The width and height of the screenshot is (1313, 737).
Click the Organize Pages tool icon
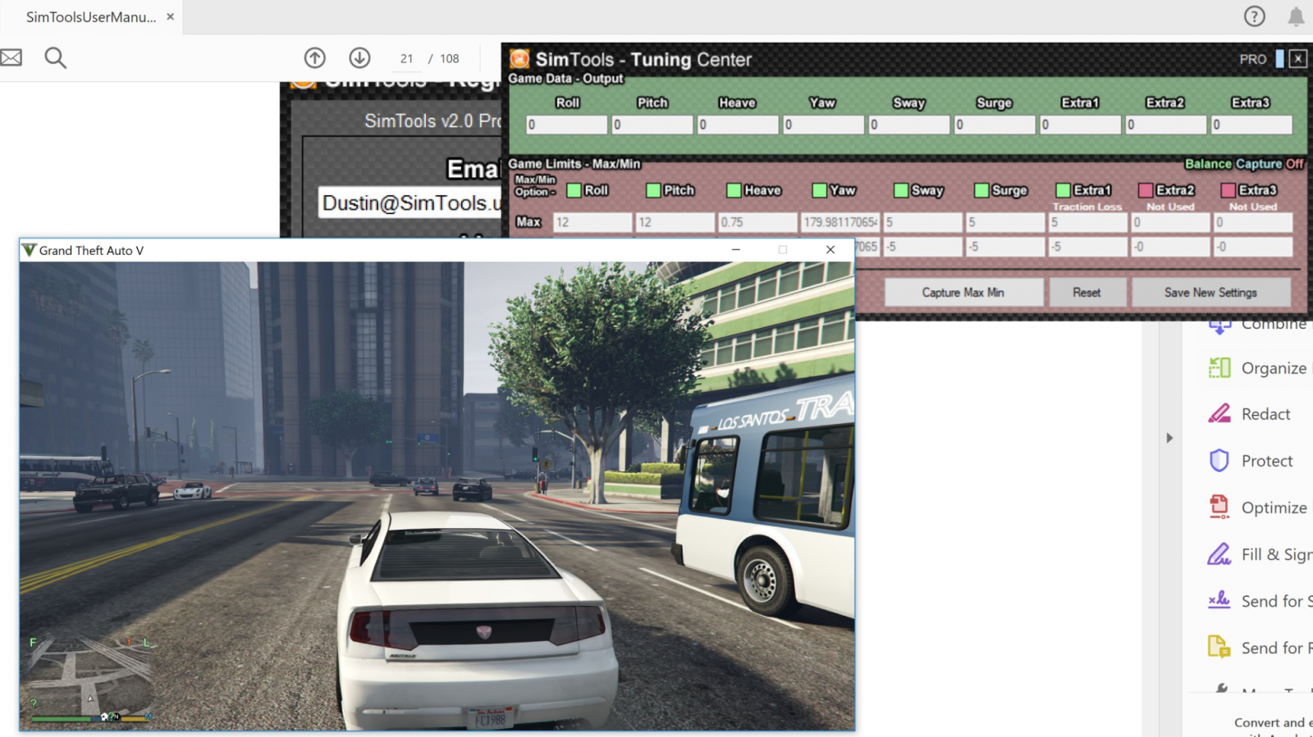1219,367
